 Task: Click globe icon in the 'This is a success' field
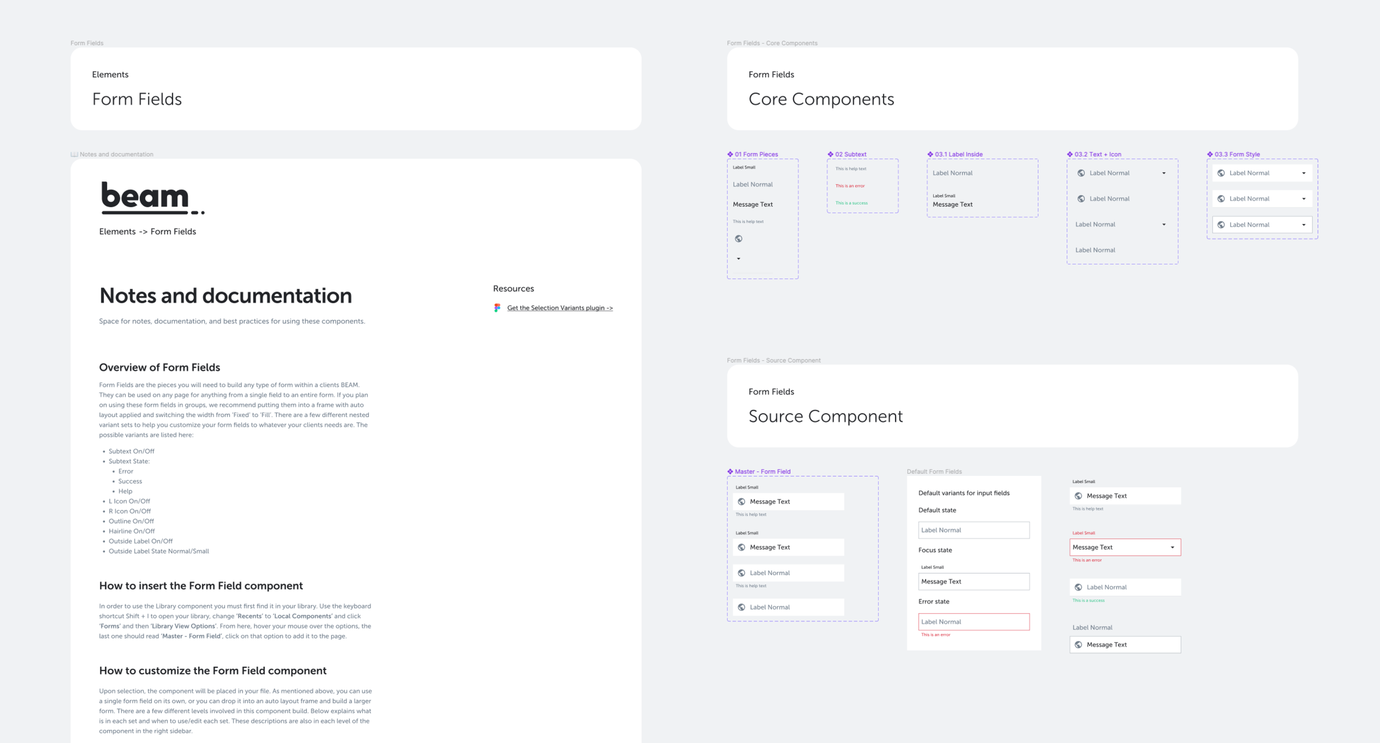tap(1078, 587)
